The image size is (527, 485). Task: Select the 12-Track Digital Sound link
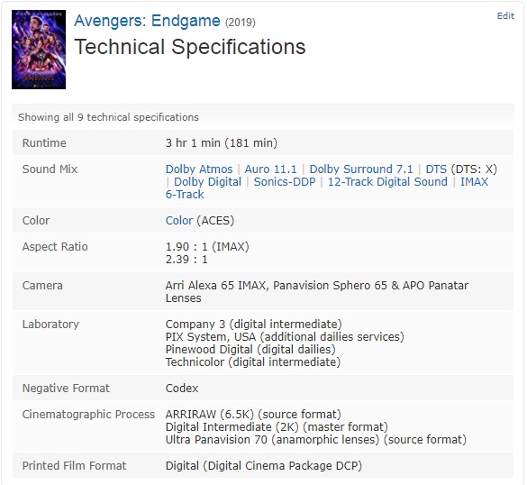pyautogui.click(x=387, y=181)
